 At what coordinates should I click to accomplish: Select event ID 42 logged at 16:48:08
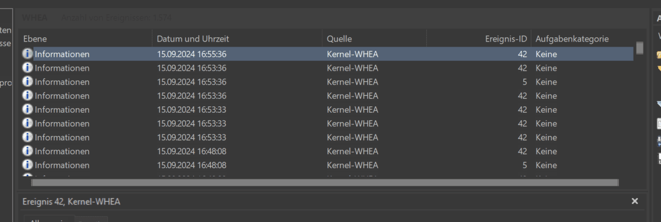[x=327, y=151]
